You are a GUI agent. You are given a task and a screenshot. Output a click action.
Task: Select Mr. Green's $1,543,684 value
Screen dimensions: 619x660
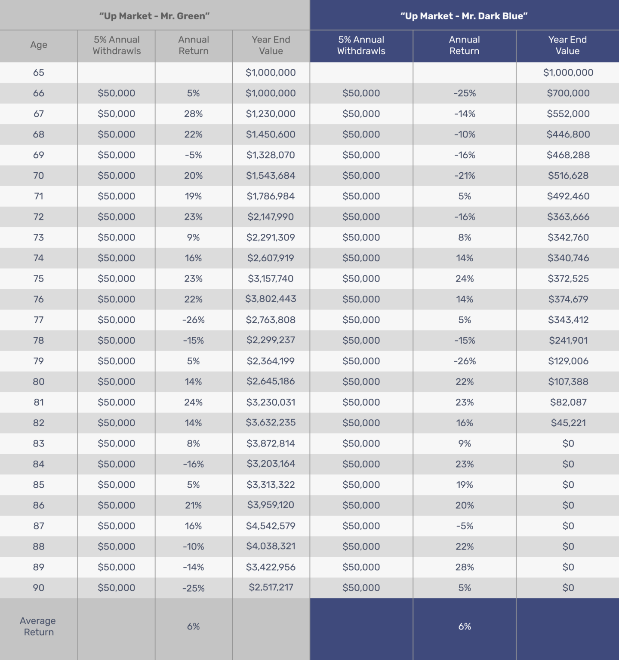click(271, 176)
